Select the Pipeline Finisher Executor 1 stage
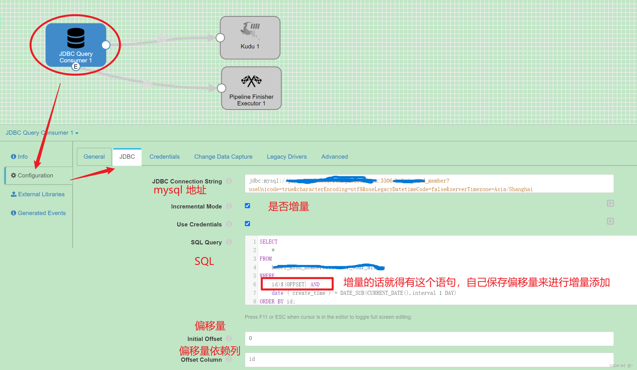This screenshot has height=370, width=637. click(251, 88)
